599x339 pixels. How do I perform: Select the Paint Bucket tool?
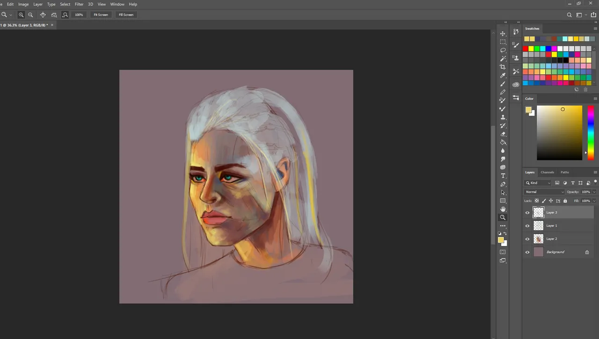[x=503, y=142]
